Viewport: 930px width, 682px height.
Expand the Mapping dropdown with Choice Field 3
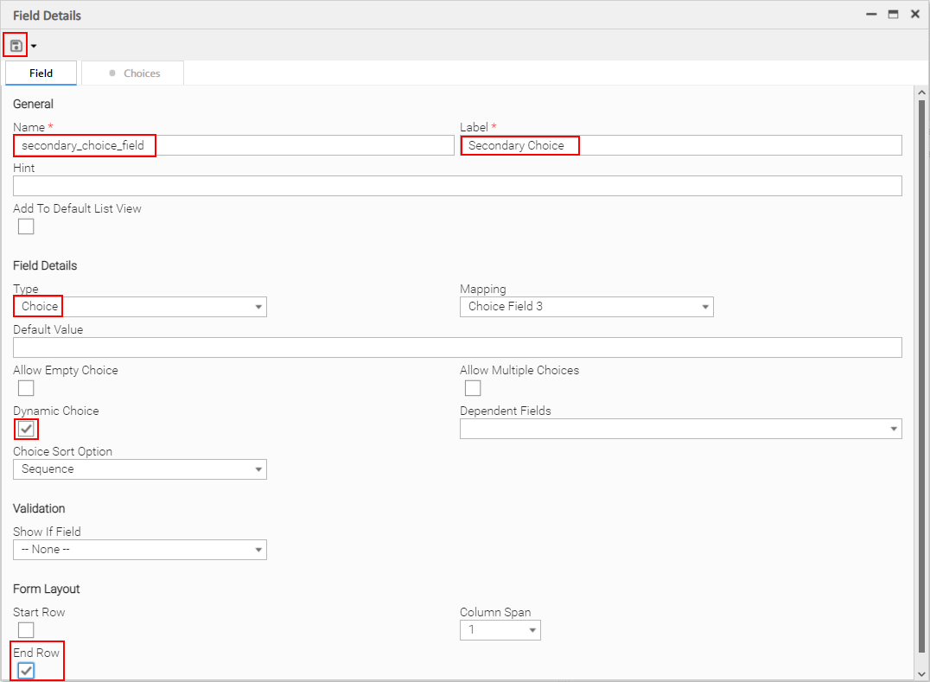click(586, 307)
